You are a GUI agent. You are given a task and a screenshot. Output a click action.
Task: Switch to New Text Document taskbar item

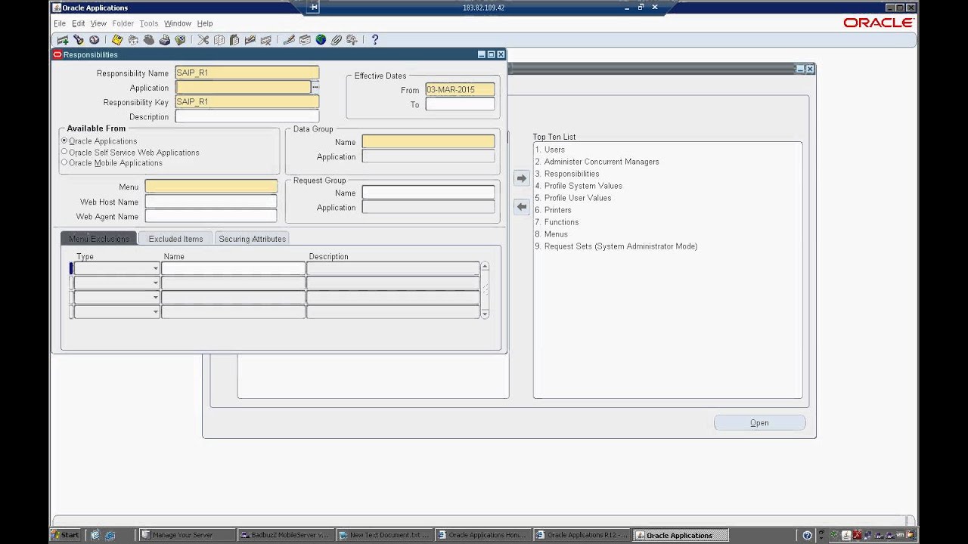[383, 535]
